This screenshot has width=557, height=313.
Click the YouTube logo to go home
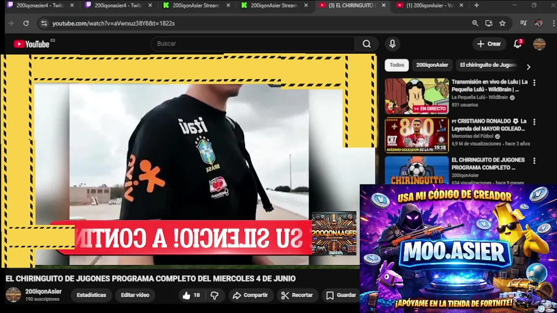(31, 44)
